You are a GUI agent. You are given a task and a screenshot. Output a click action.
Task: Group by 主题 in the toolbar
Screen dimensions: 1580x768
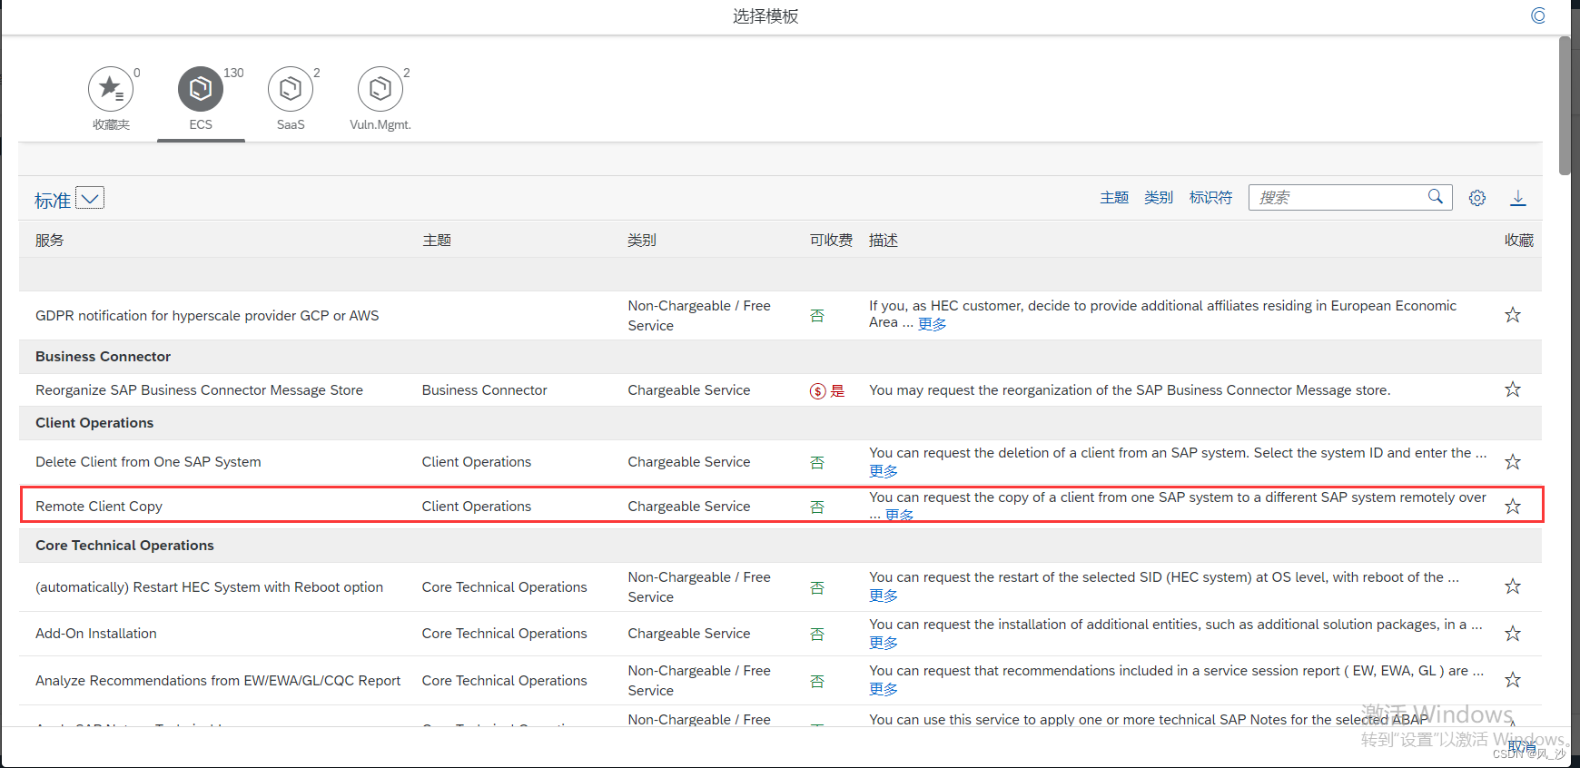click(x=1114, y=198)
